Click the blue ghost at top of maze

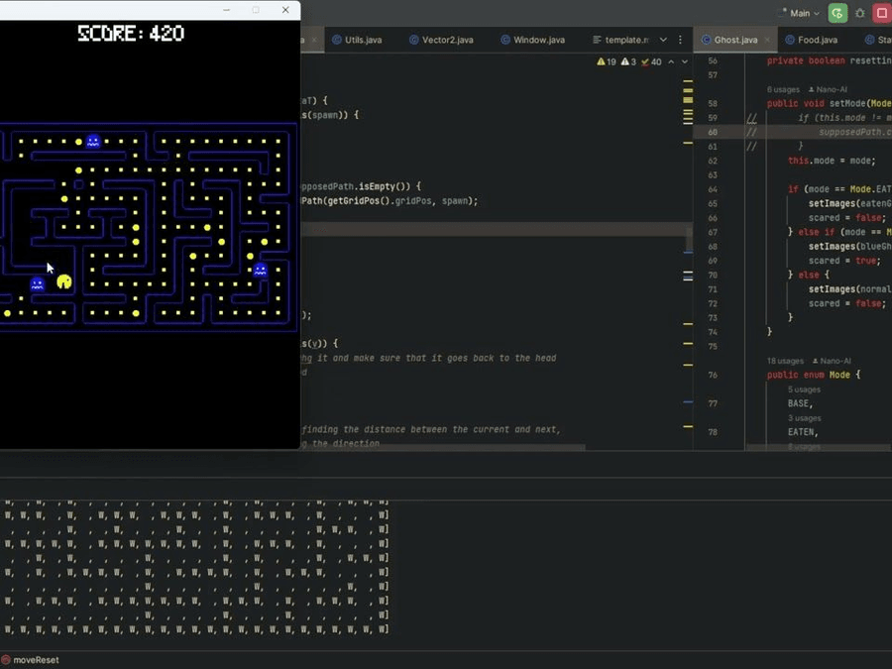(x=93, y=141)
